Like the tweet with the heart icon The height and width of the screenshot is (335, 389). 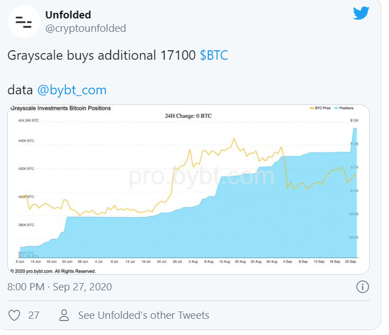click(x=14, y=315)
